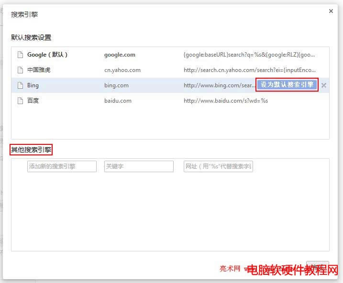Click the page icon beside 中国雅虎

click(x=20, y=70)
